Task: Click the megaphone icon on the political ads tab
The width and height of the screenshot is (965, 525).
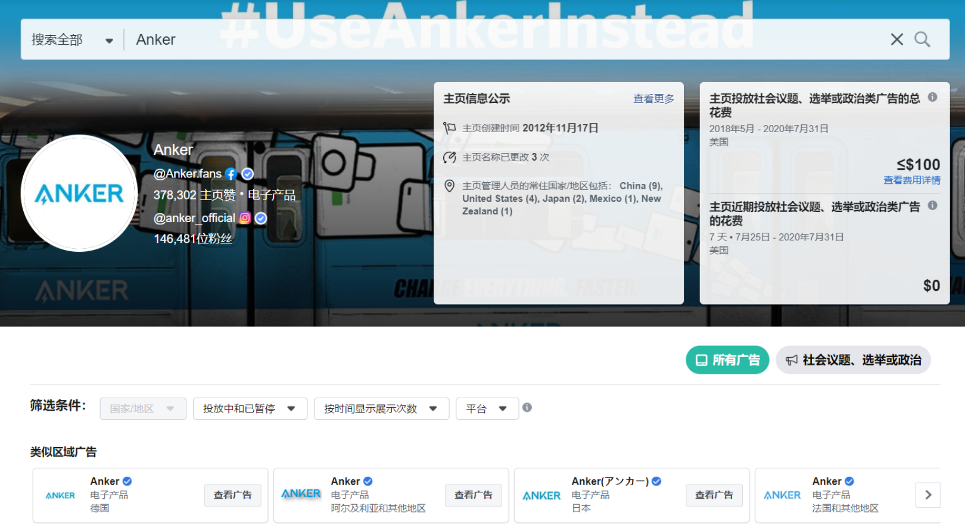Action: tap(792, 360)
